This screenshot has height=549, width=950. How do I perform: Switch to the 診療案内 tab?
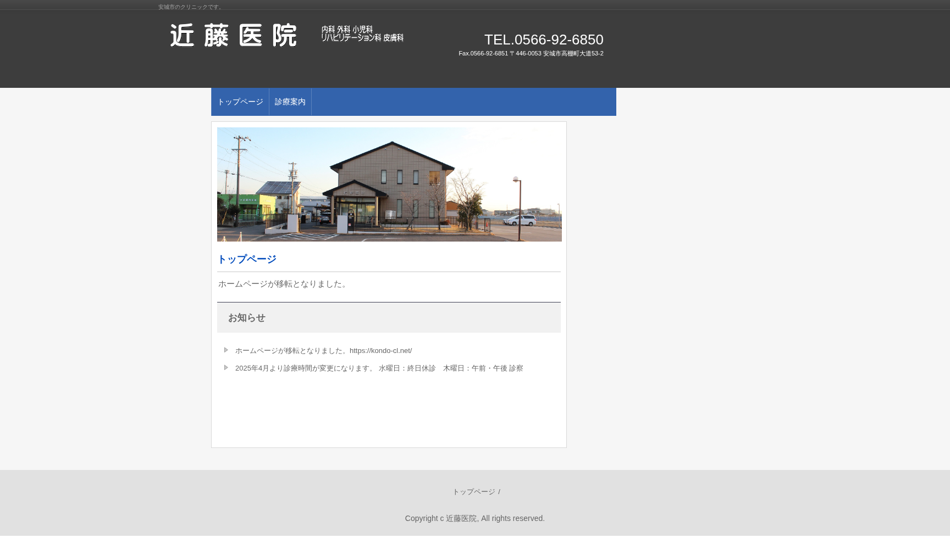(290, 102)
